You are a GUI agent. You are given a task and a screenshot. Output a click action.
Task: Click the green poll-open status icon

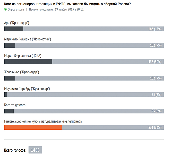(x=5, y=9)
